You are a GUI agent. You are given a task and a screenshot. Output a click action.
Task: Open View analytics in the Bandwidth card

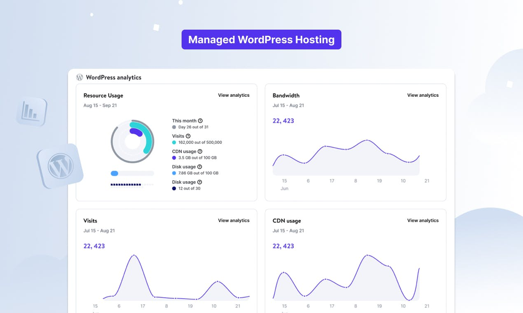422,95
